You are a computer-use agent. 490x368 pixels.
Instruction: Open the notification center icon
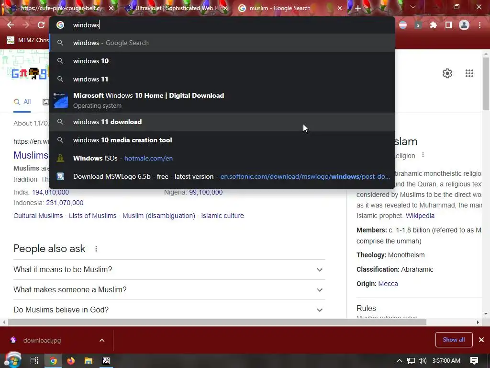click(x=474, y=361)
